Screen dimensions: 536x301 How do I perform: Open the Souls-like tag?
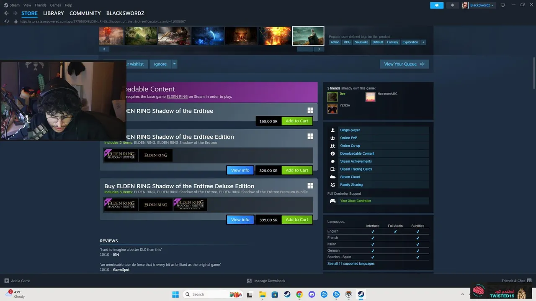pyautogui.click(x=361, y=42)
